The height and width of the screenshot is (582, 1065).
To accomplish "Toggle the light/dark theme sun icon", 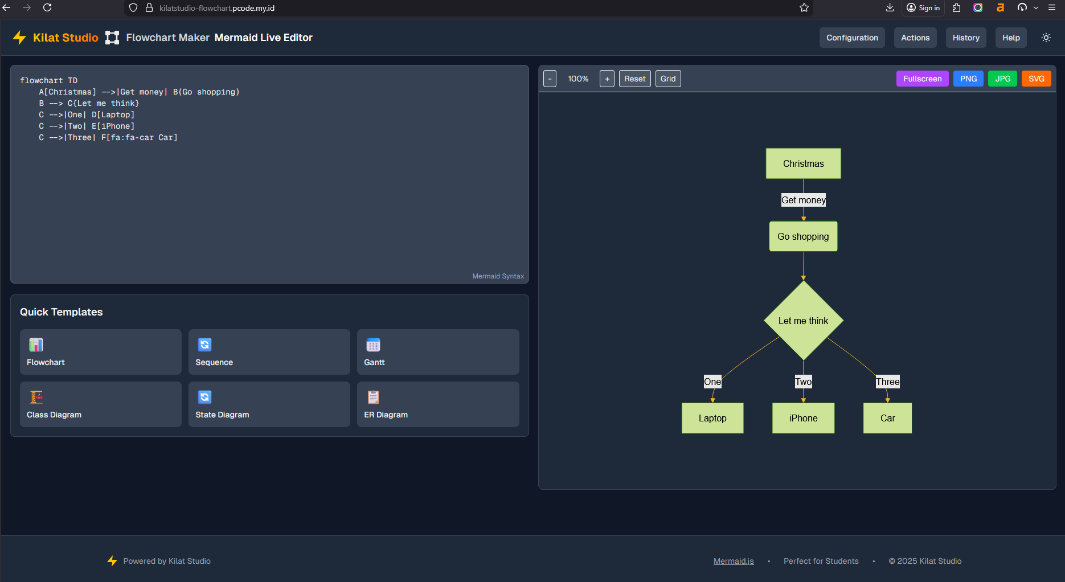I will pos(1046,37).
